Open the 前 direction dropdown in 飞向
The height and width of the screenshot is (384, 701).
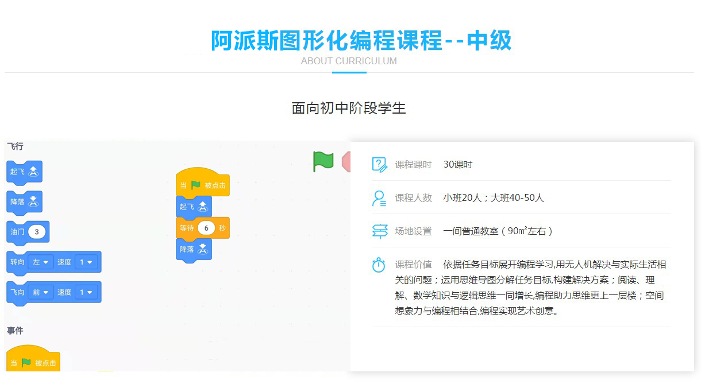(41, 292)
